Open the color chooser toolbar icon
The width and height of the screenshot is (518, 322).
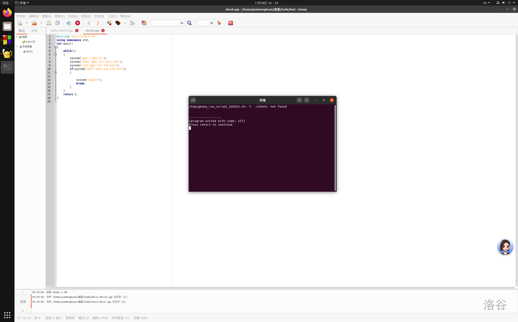pyautogui.click(x=144, y=23)
